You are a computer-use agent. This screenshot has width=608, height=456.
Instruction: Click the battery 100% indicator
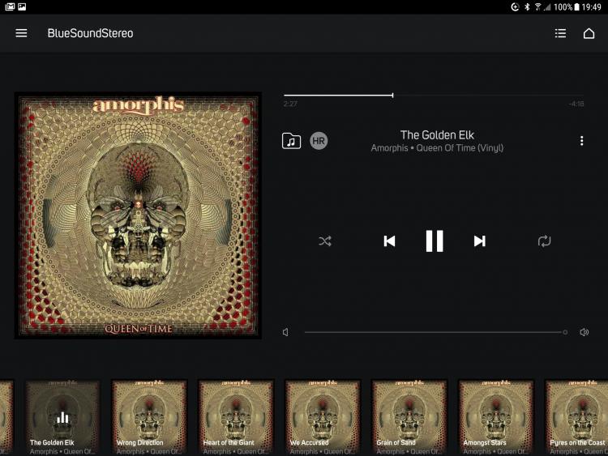(x=567, y=7)
